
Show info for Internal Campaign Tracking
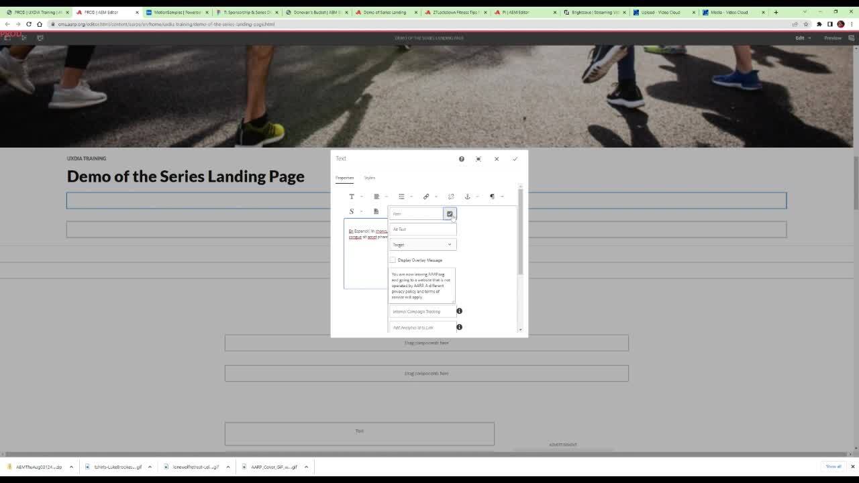pos(459,311)
